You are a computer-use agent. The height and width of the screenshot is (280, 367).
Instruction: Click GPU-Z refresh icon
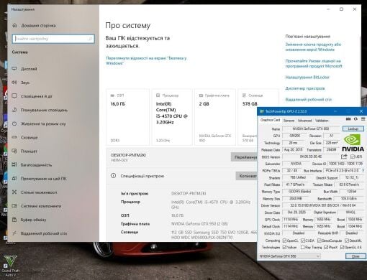click(355, 119)
